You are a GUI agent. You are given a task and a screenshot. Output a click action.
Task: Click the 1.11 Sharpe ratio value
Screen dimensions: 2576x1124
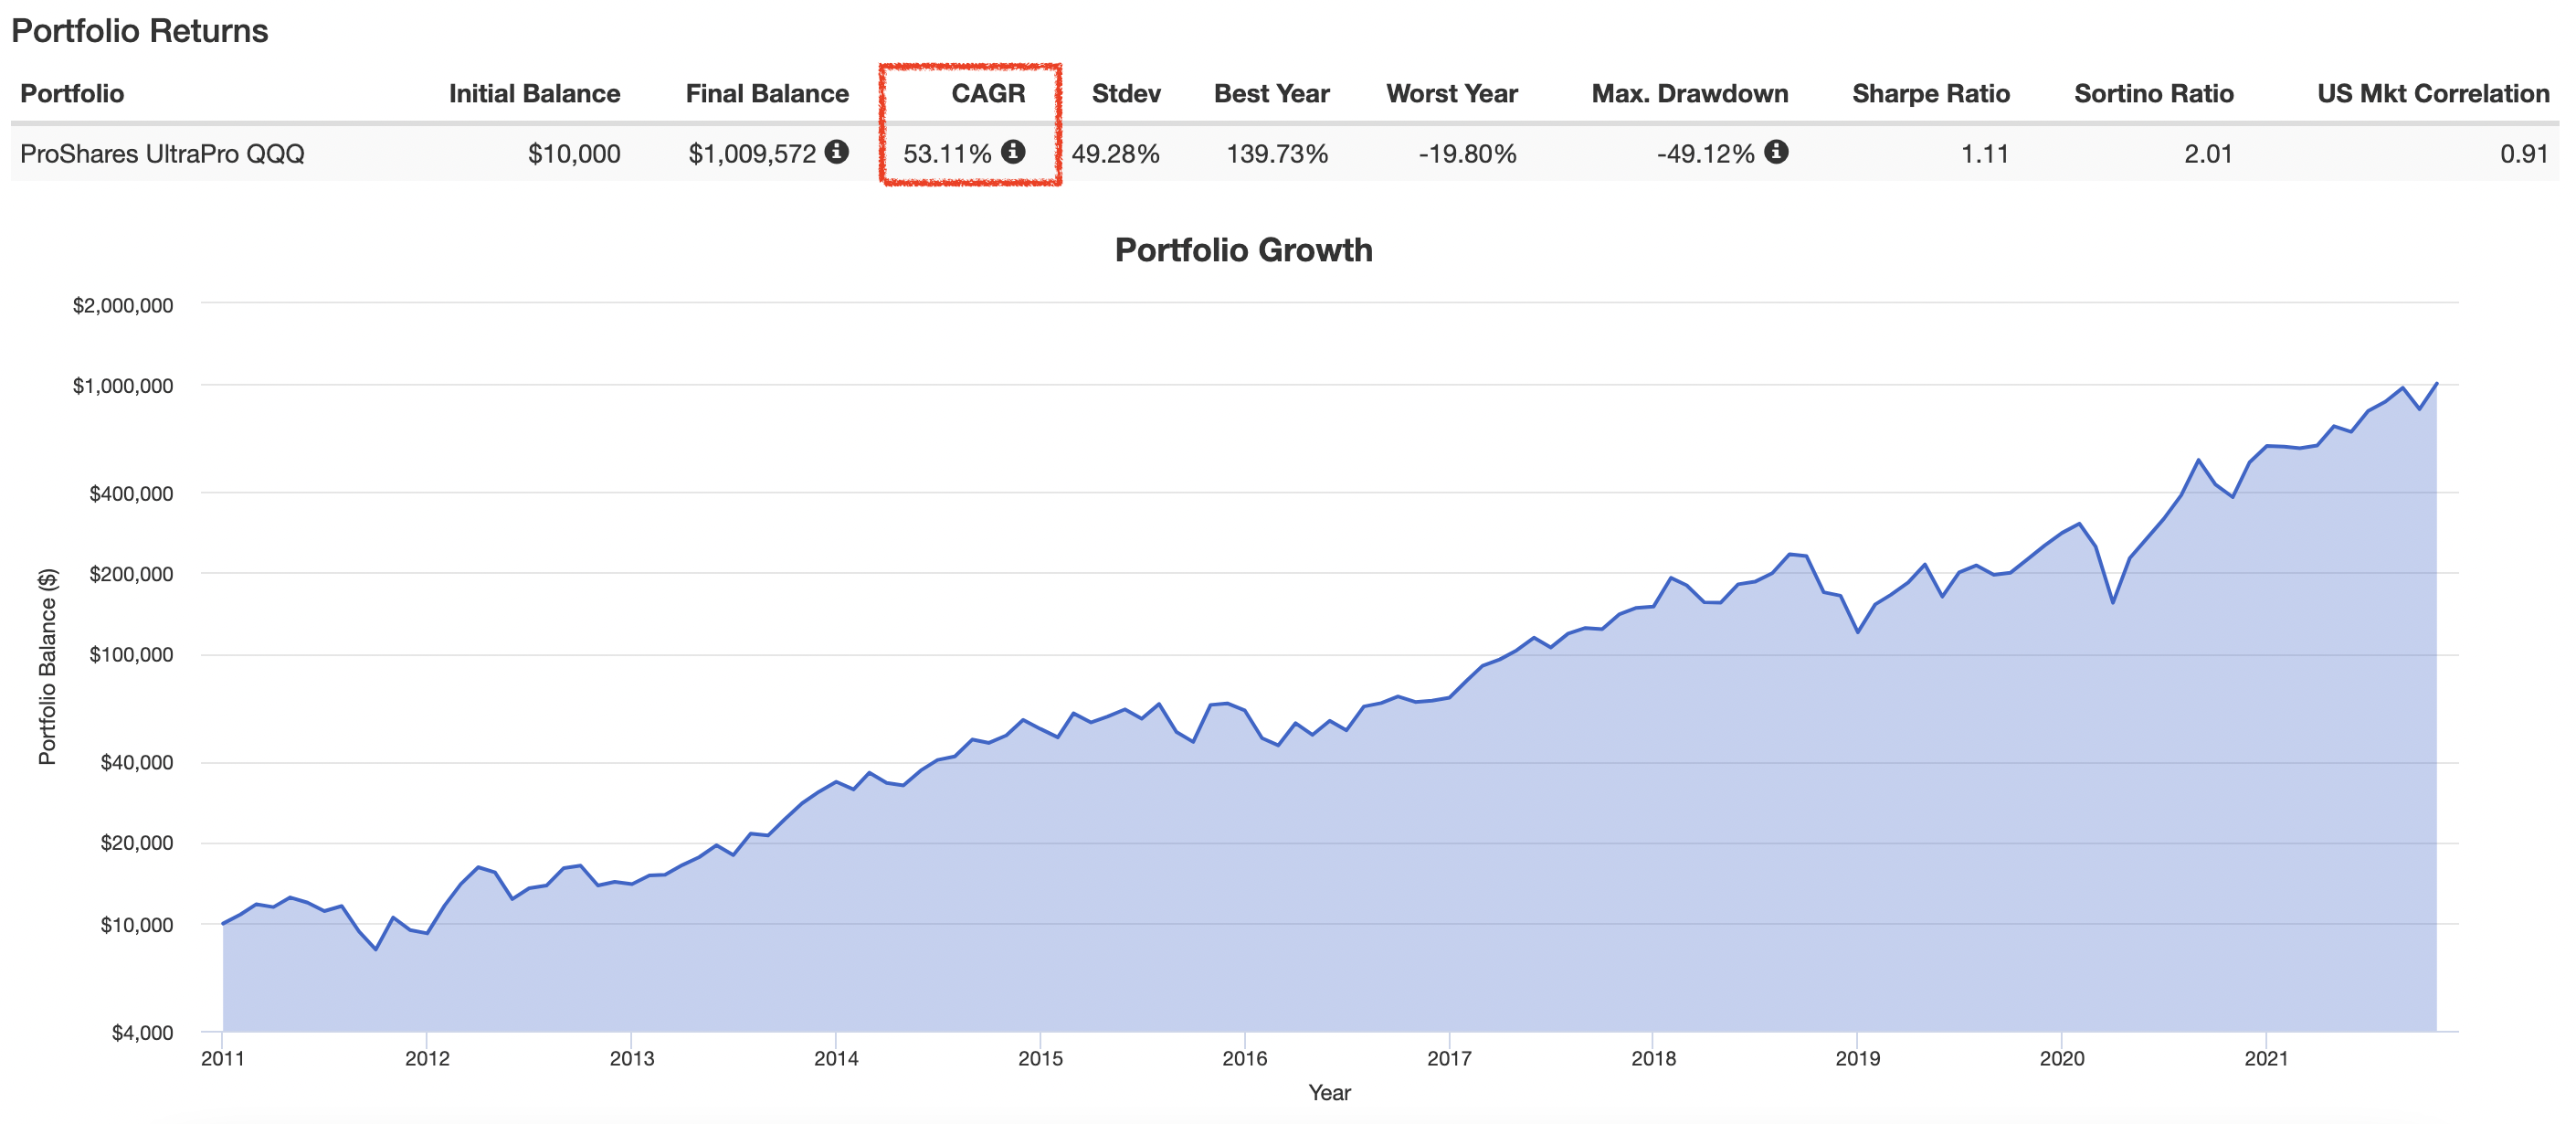pyautogui.click(x=1985, y=154)
